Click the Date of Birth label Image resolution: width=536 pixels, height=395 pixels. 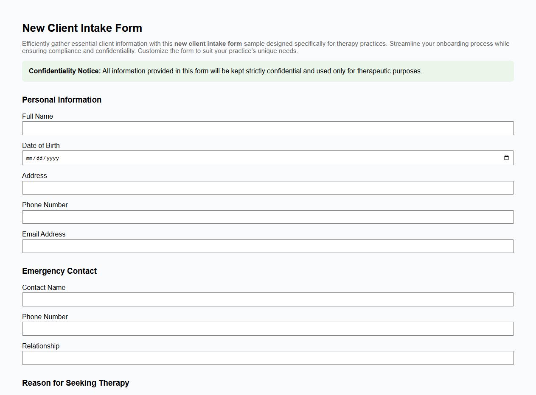click(x=41, y=145)
